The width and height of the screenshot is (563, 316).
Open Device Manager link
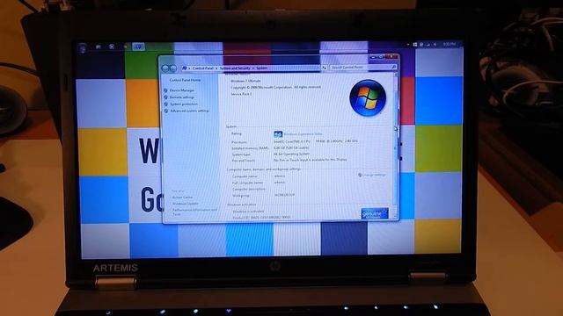click(x=182, y=90)
